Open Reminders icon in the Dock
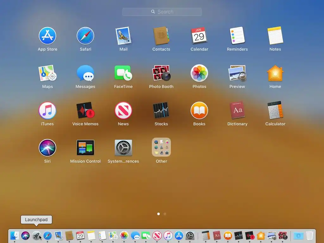Image resolution: width=324 pixels, height=243 pixels. [x=102, y=235]
